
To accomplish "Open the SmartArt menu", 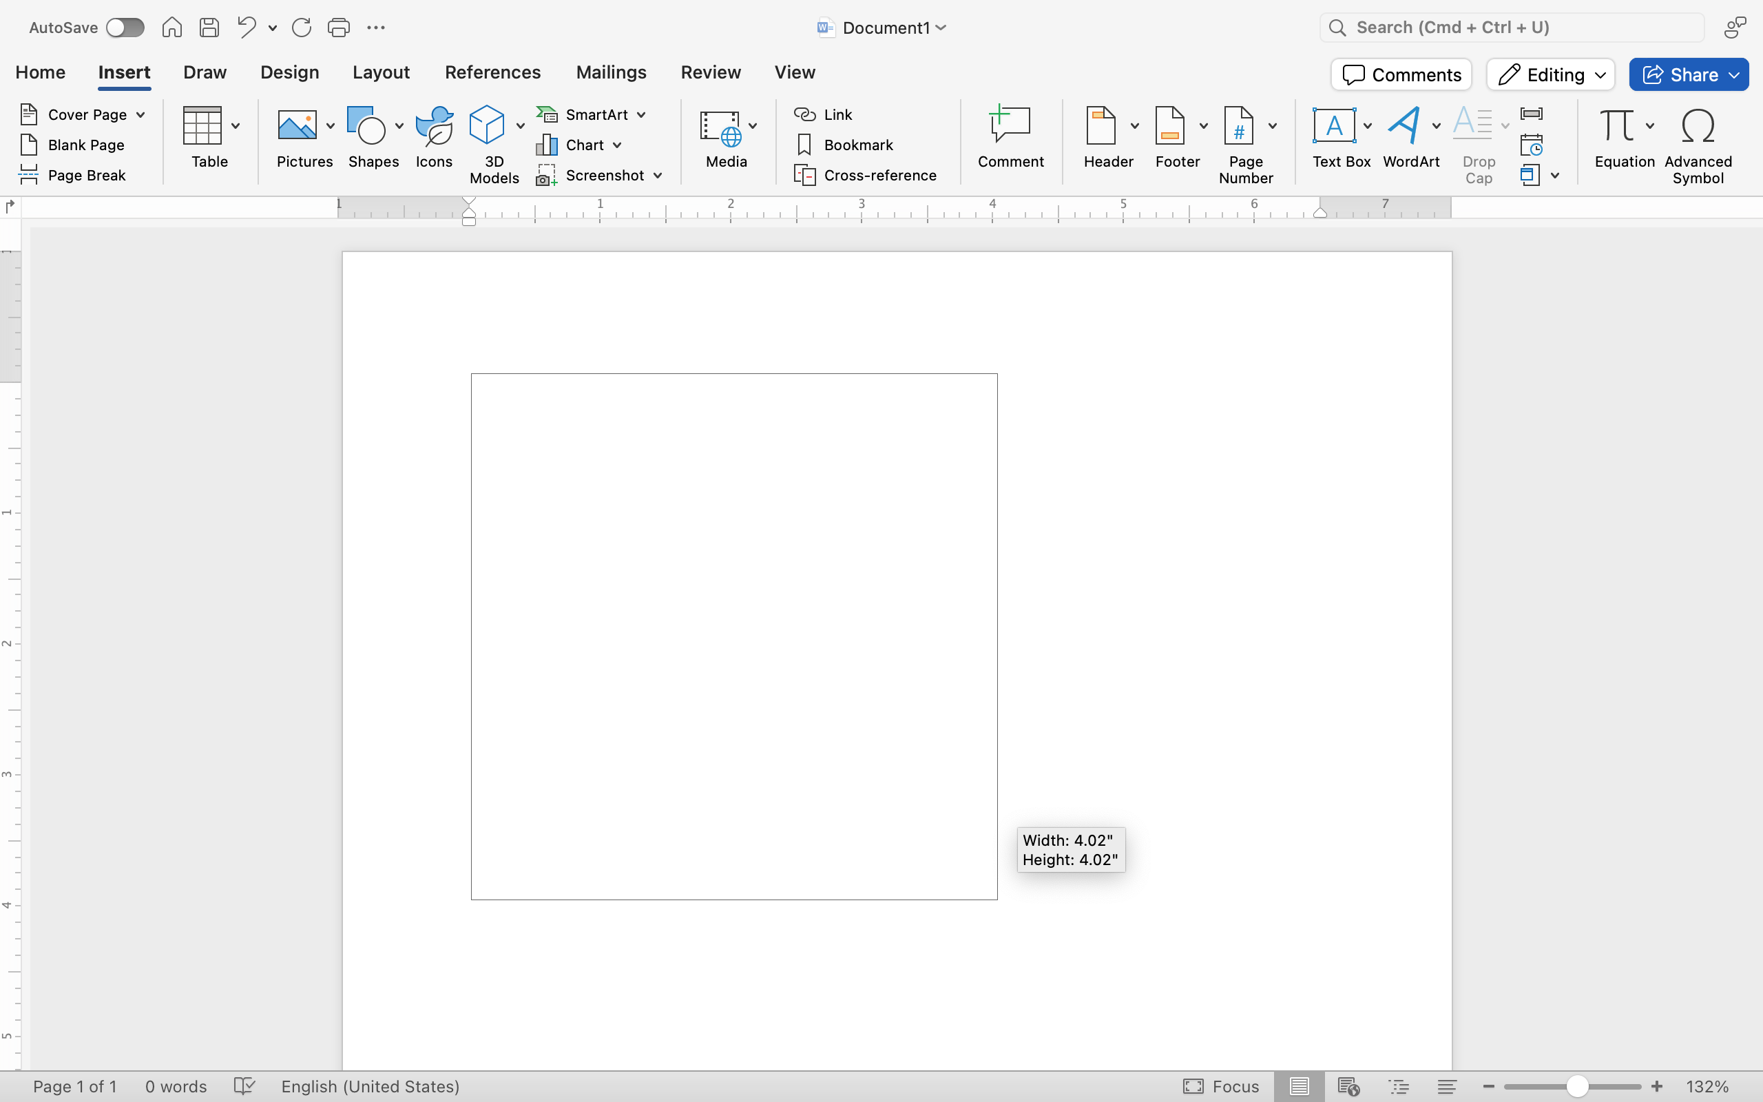I will (591, 114).
